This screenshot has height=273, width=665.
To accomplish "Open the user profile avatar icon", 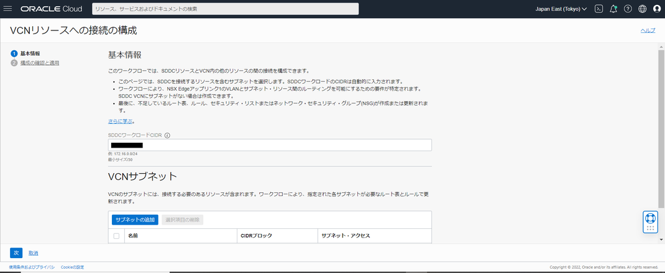I will (657, 9).
